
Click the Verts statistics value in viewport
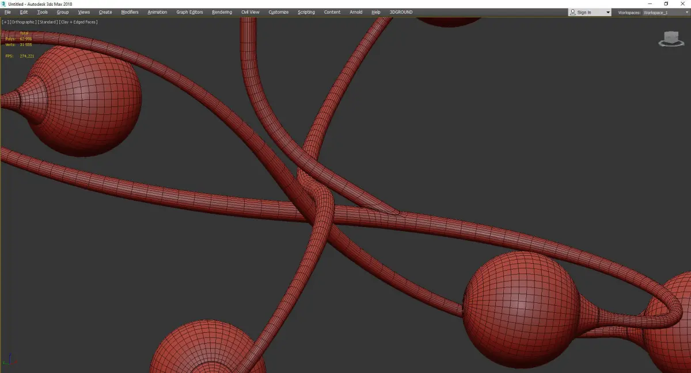pyautogui.click(x=26, y=44)
